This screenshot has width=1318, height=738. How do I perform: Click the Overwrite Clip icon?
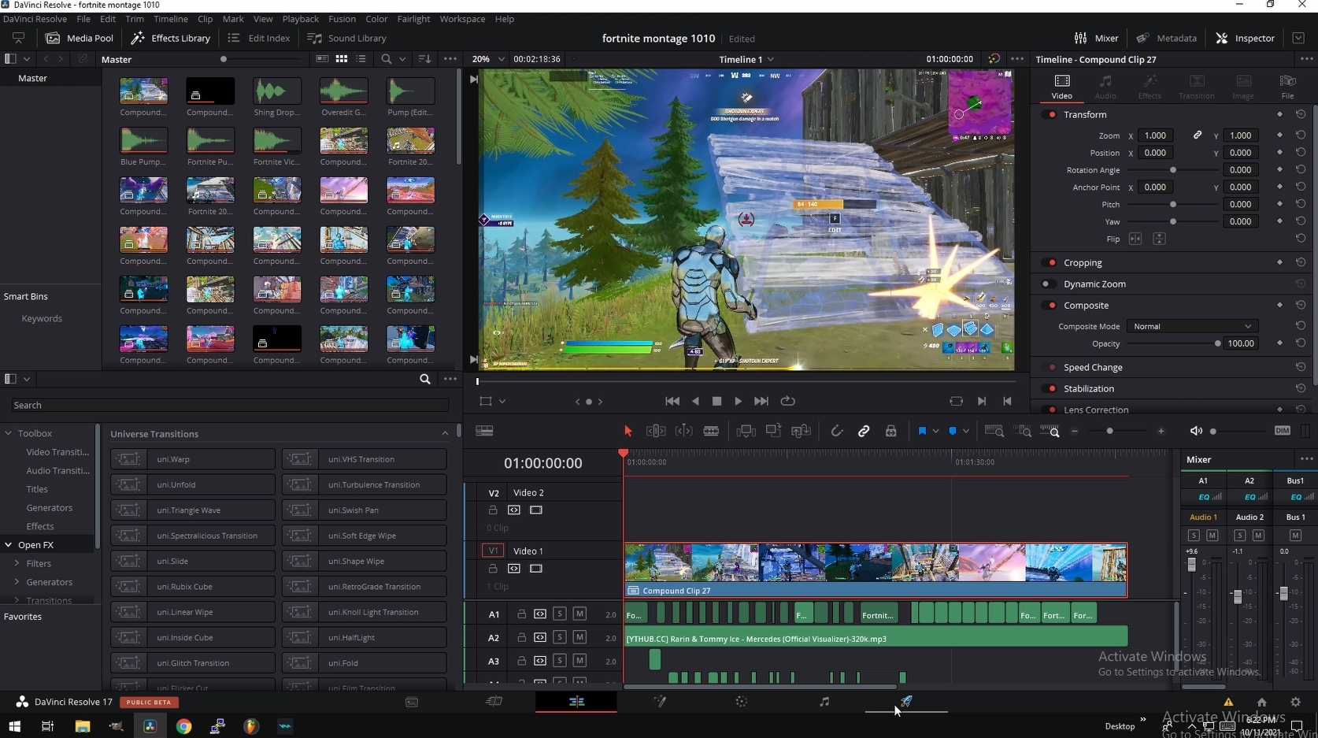(773, 431)
